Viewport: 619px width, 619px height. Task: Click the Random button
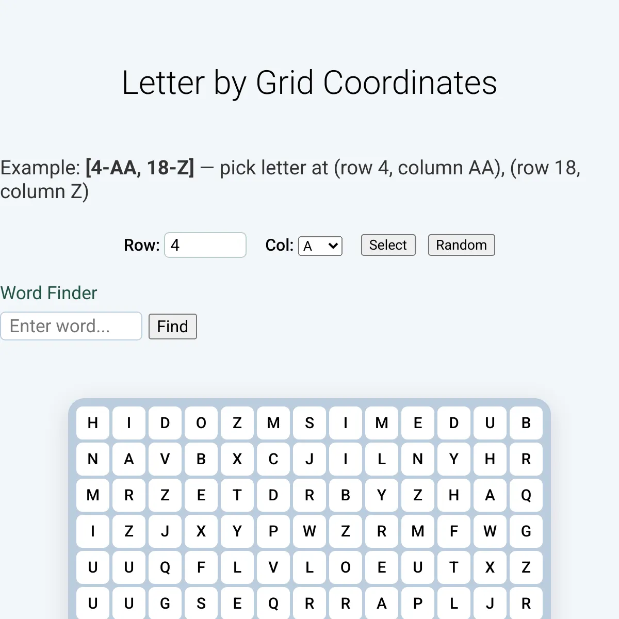(461, 245)
